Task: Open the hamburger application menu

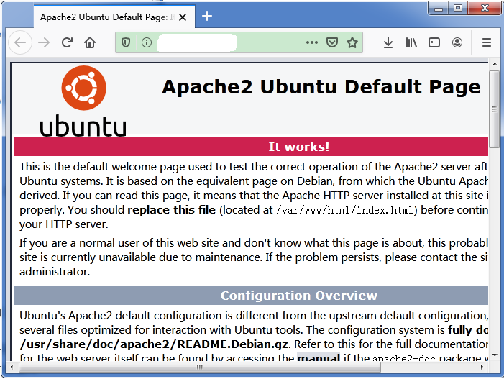Action: point(487,42)
